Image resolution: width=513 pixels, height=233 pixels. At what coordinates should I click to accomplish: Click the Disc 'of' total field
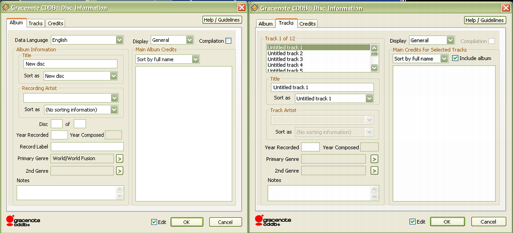click(x=80, y=124)
